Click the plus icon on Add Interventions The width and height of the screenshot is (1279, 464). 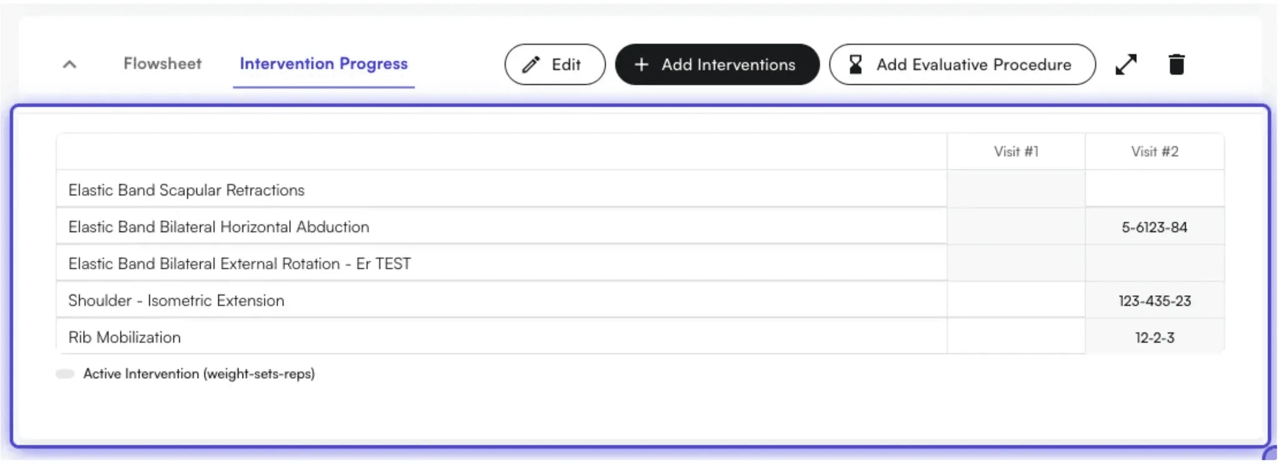tap(642, 64)
